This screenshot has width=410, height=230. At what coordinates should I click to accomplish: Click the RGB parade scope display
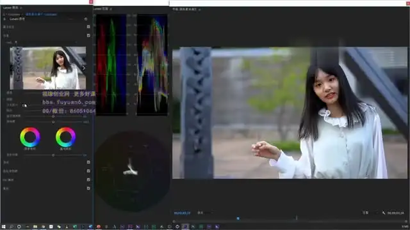[x=111, y=65]
